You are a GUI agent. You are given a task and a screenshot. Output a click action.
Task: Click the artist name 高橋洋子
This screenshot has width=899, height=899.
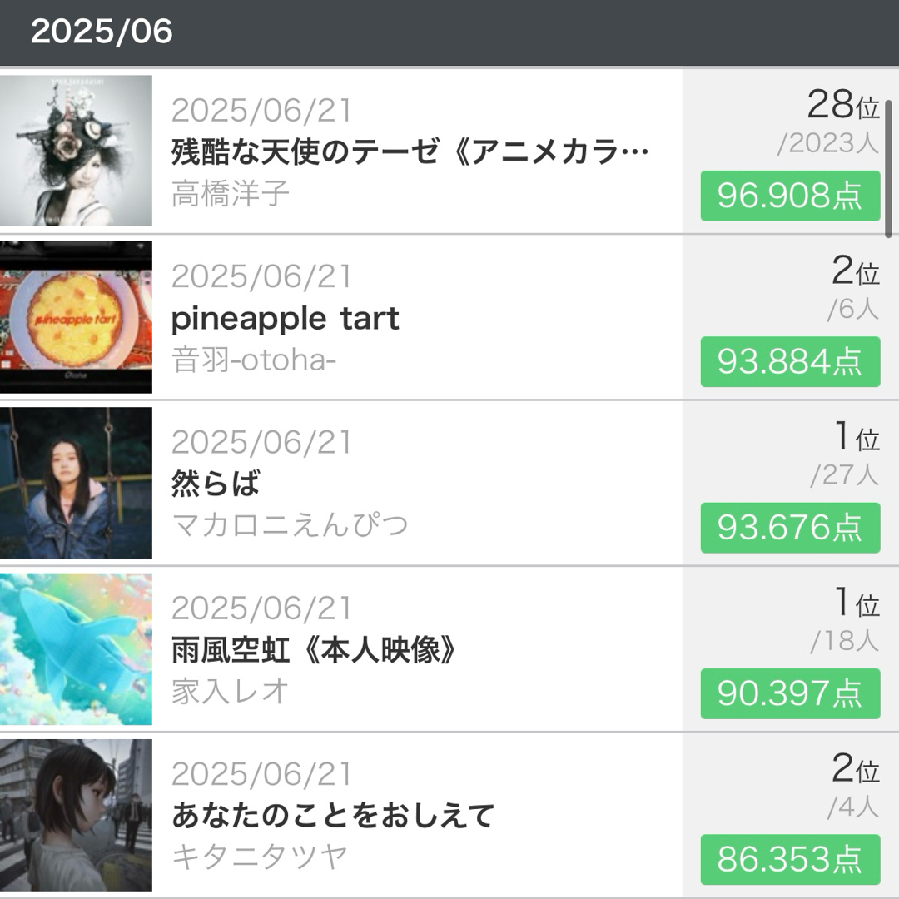point(231,194)
